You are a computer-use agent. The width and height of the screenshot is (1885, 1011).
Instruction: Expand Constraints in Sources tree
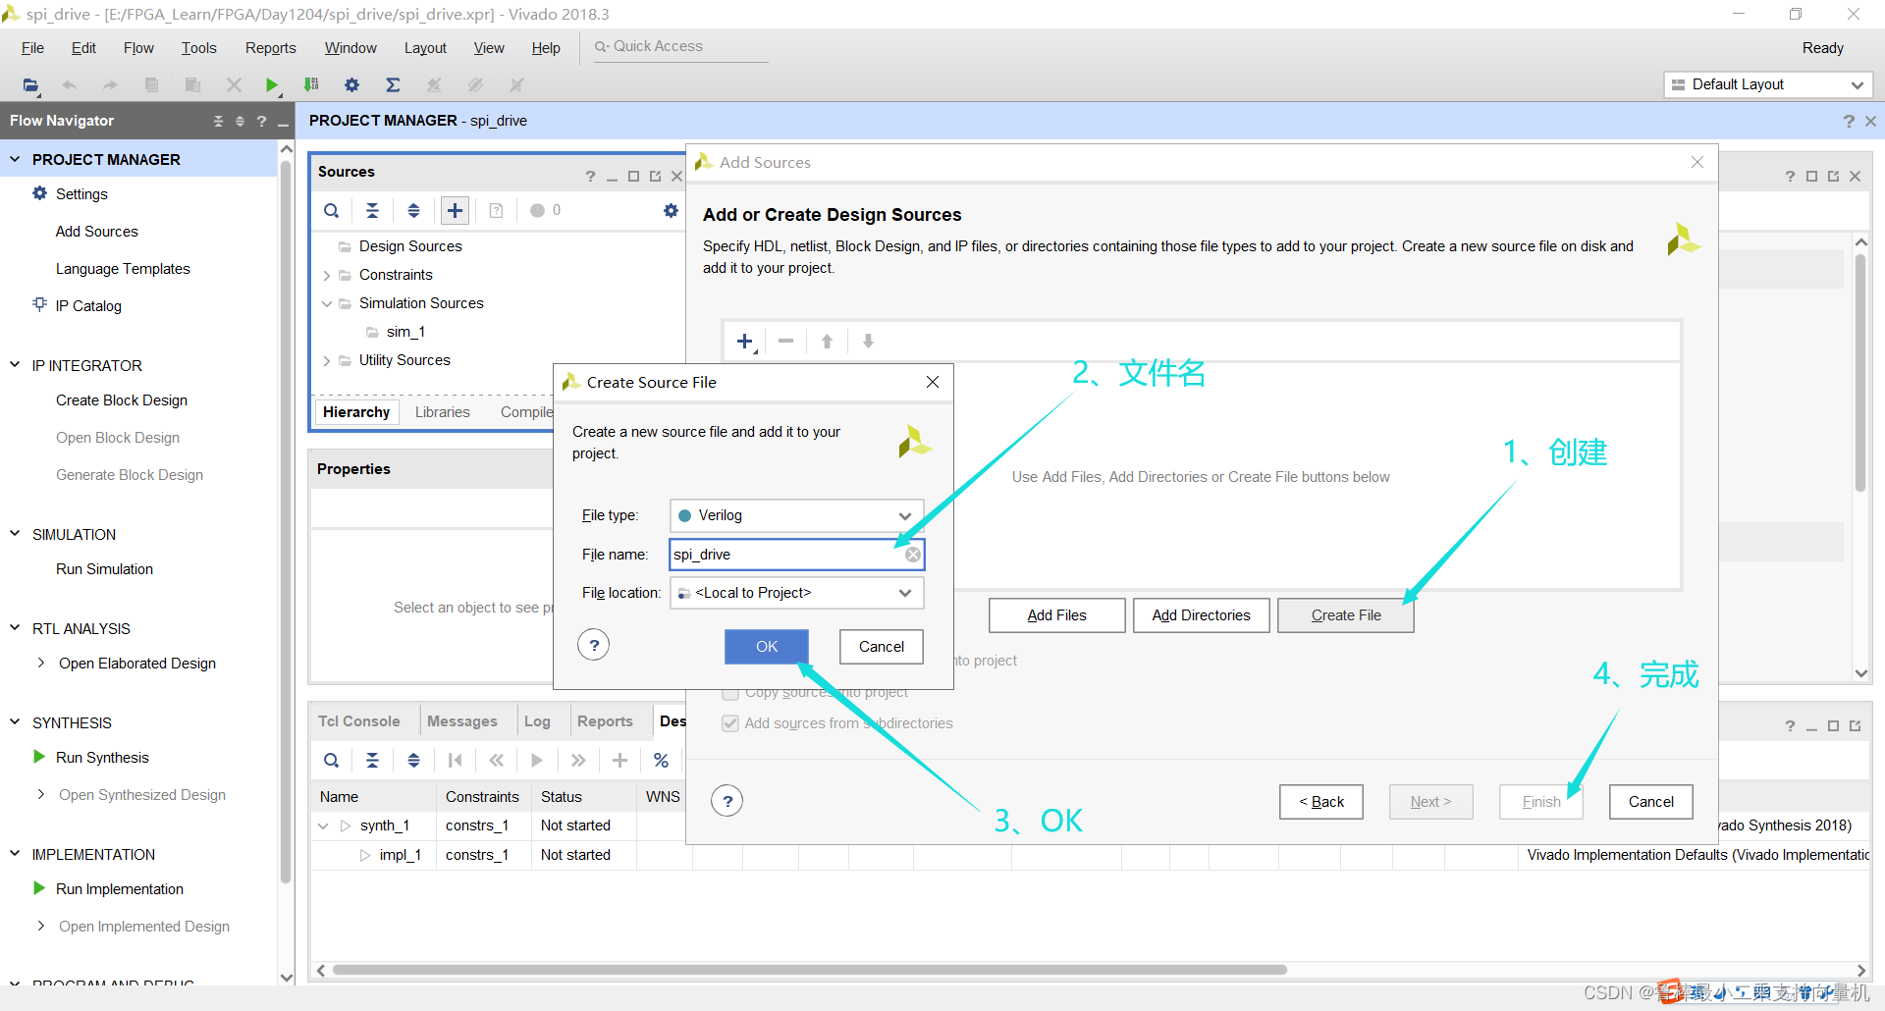pos(327,276)
